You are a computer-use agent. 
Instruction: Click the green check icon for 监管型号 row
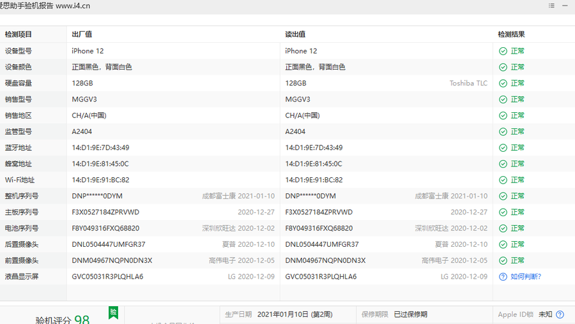(x=503, y=132)
